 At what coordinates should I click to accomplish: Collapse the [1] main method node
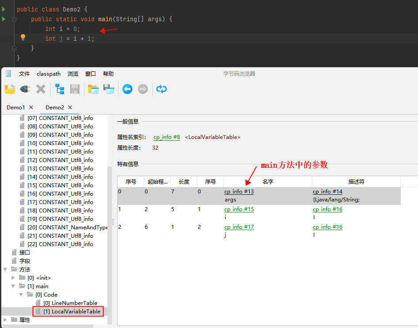[13, 286]
